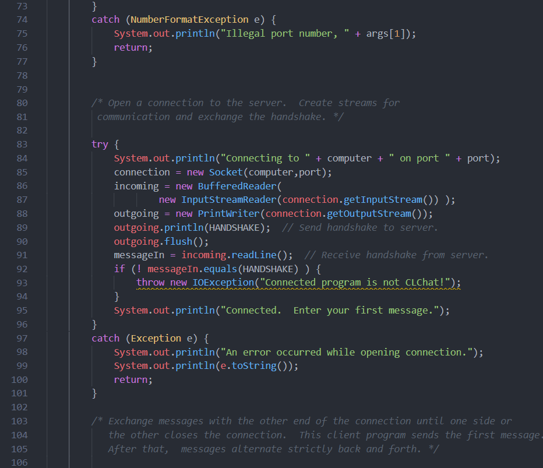Click the Socket class name
Image resolution: width=543 pixels, height=468 pixels.
click(226, 172)
